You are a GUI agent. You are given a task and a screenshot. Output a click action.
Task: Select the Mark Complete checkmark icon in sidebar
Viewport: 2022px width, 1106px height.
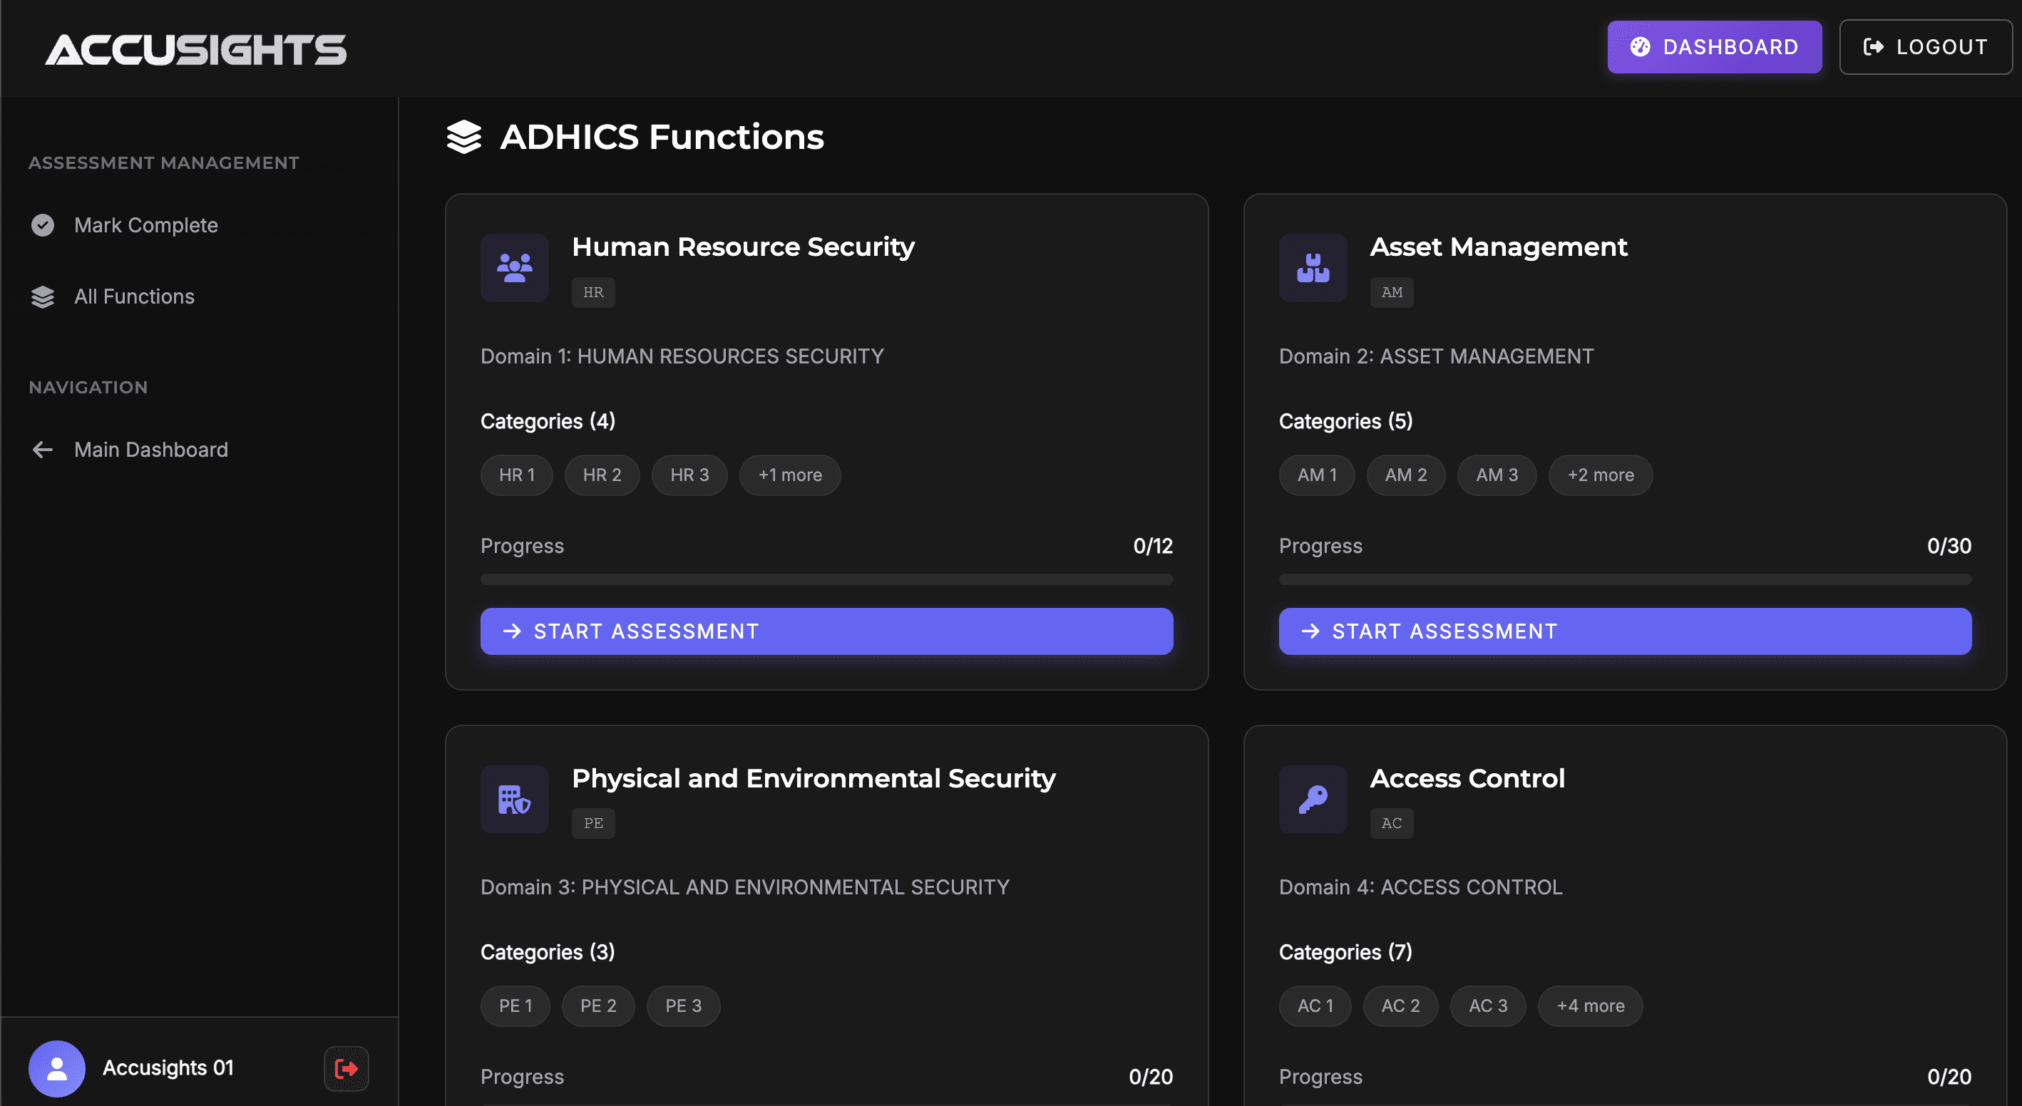(42, 225)
